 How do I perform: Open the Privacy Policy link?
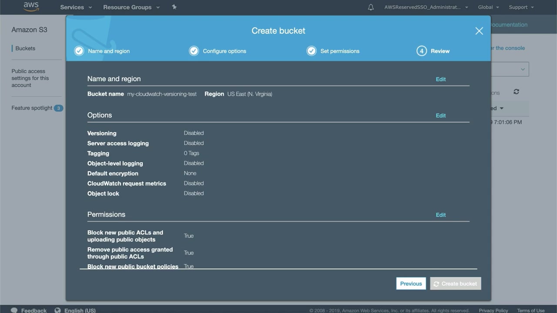pyautogui.click(x=493, y=310)
